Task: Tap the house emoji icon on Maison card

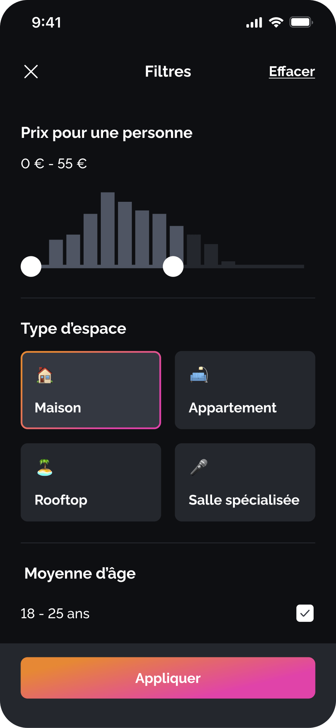Action: click(45, 375)
